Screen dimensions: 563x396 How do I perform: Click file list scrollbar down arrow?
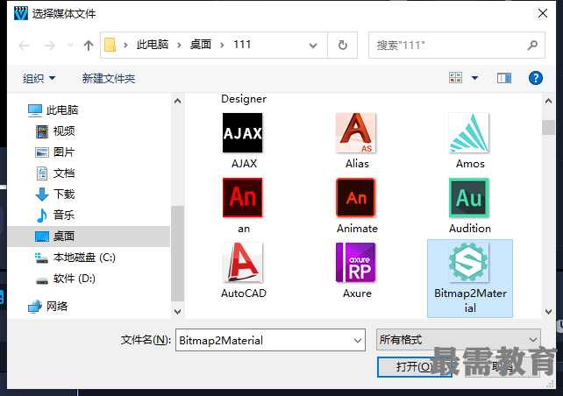tap(548, 311)
